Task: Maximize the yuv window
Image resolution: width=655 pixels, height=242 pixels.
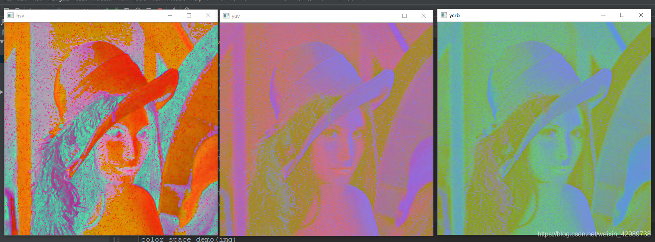Action: [404, 16]
